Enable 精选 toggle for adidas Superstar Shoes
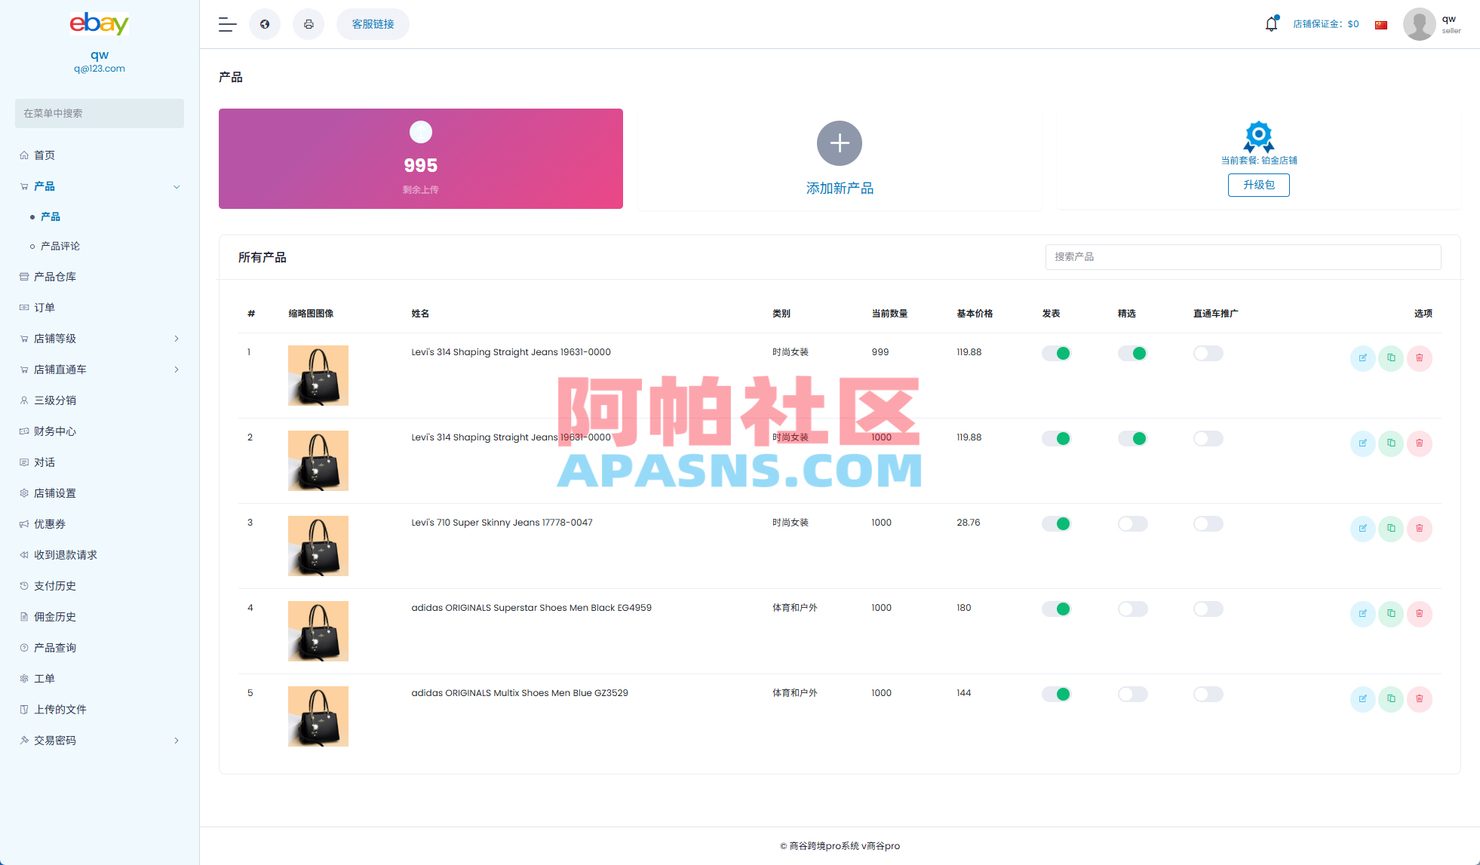This screenshot has height=865, width=1480. click(x=1132, y=609)
